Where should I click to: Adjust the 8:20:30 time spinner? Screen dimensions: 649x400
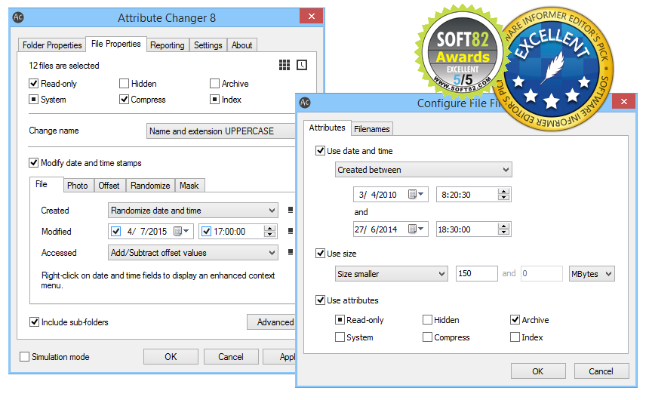click(x=503, y=194)
